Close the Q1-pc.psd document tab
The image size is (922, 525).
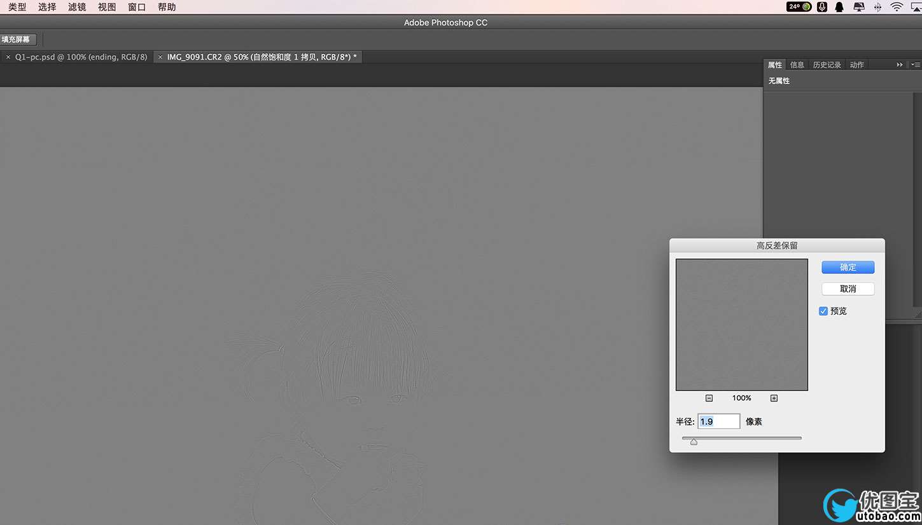(x=8, y=57)
